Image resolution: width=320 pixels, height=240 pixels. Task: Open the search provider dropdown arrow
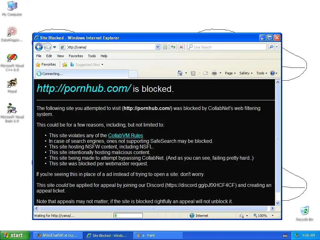(x=277, y=47)
